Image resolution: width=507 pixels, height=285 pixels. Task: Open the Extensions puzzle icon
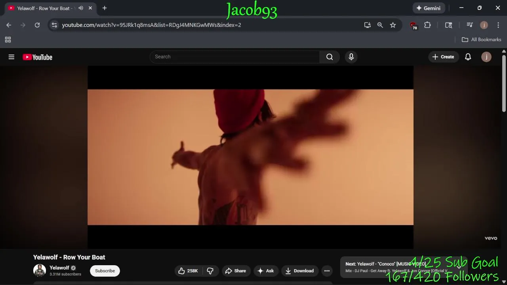pos(427,25)
